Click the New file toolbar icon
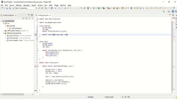The height and width of the screenshot is (99, 177). point(2,8)
